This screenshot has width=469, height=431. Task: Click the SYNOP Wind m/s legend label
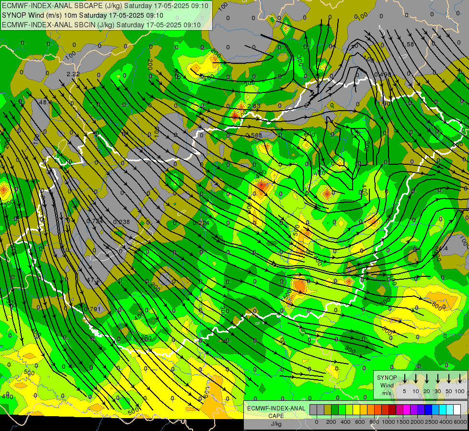coord(387,386)
